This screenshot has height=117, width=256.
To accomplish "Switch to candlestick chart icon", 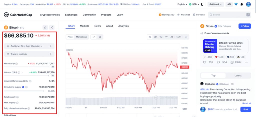I will [x=100, y=37].
